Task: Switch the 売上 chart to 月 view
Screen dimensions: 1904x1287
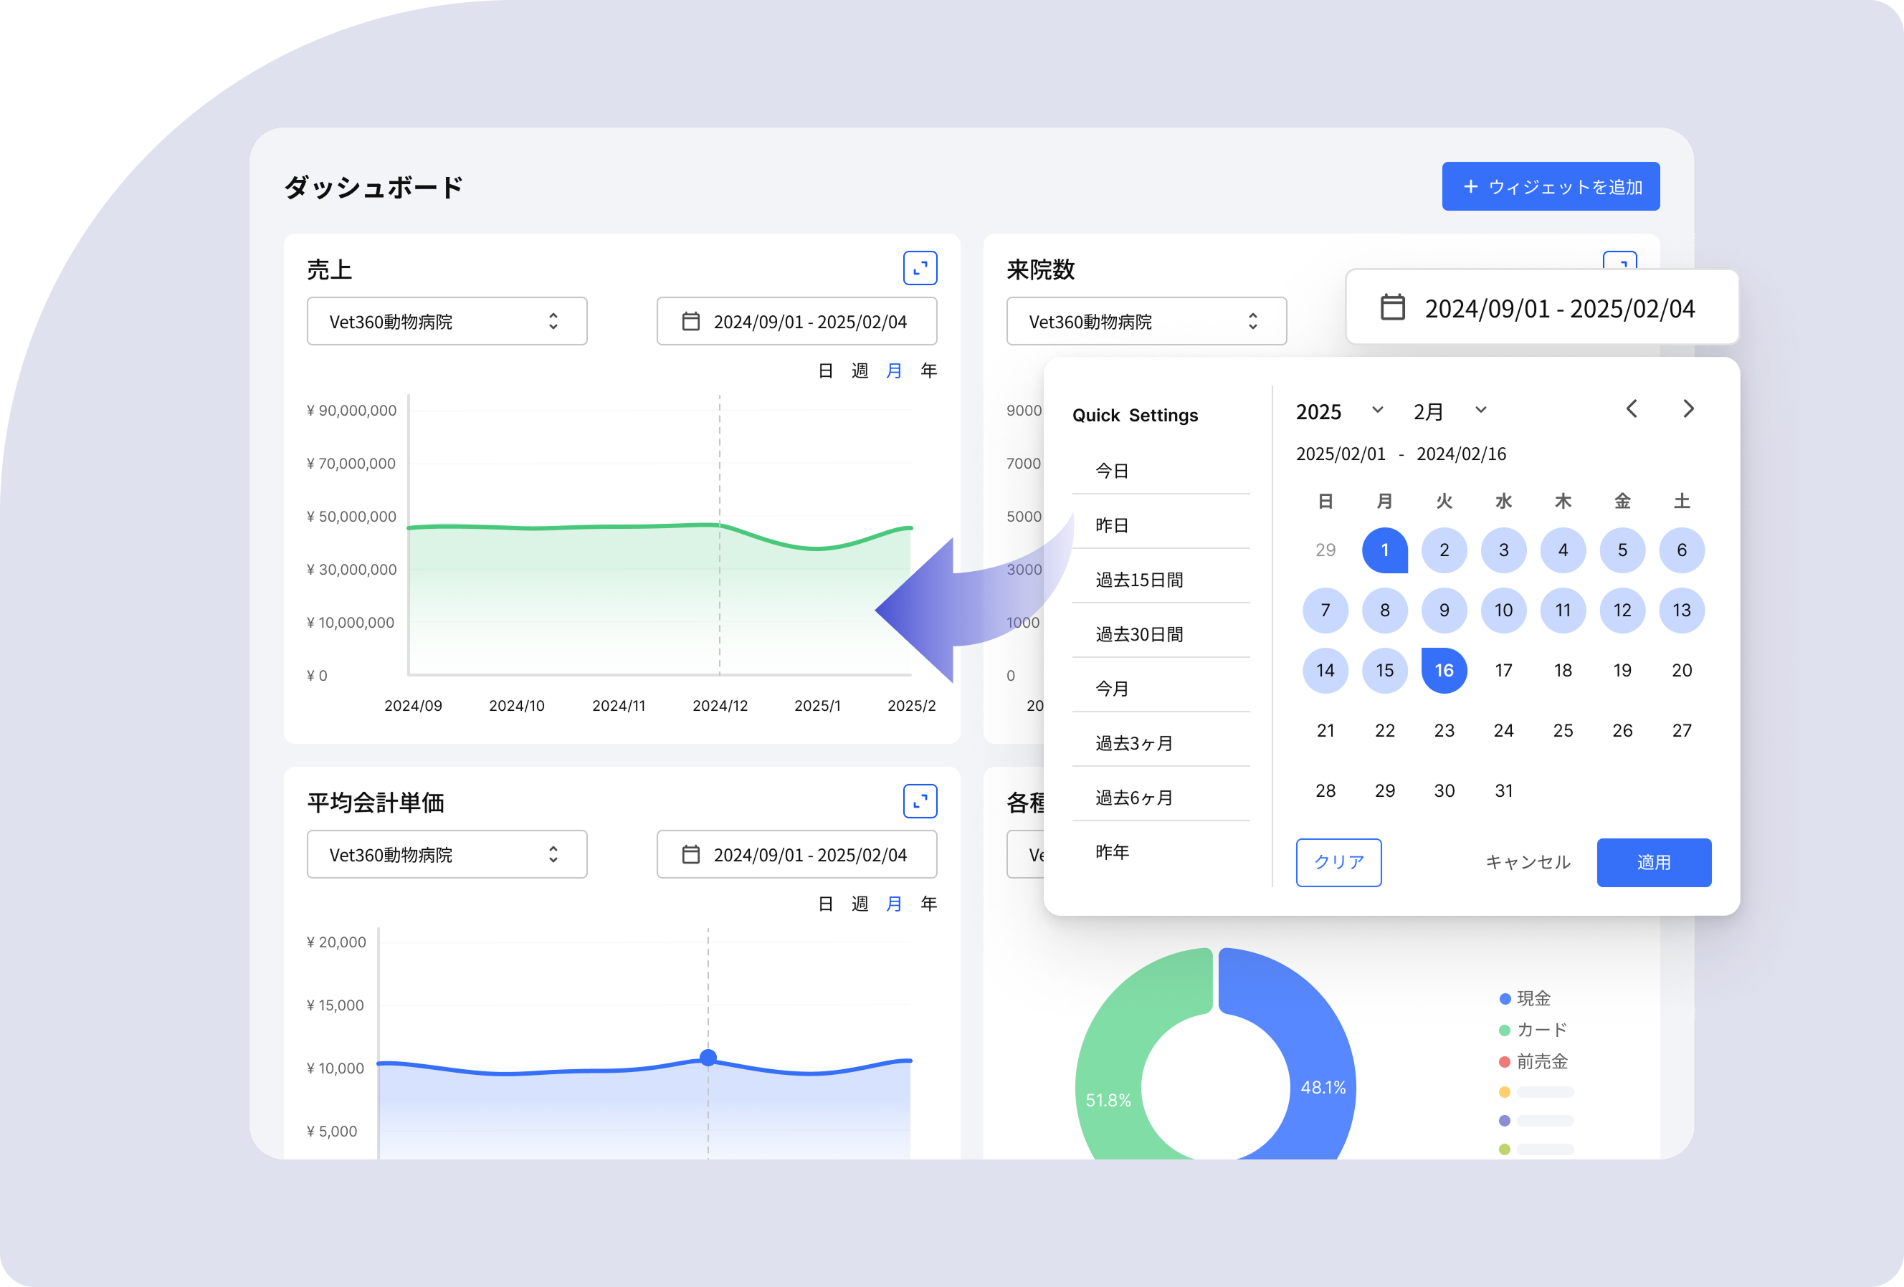Action: (x=894, y=371)
